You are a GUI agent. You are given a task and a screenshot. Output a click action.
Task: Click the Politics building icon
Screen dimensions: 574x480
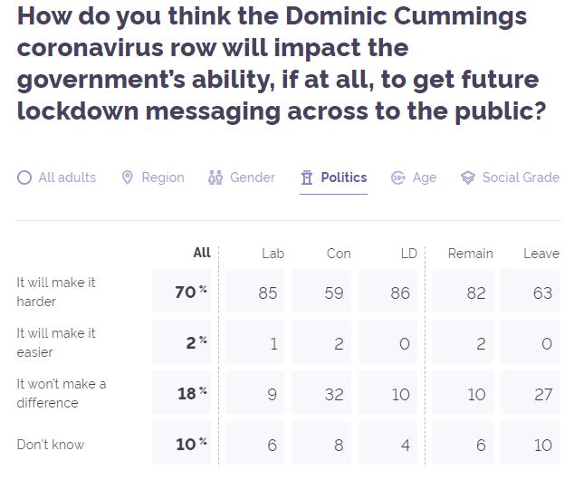pos(307,178)
